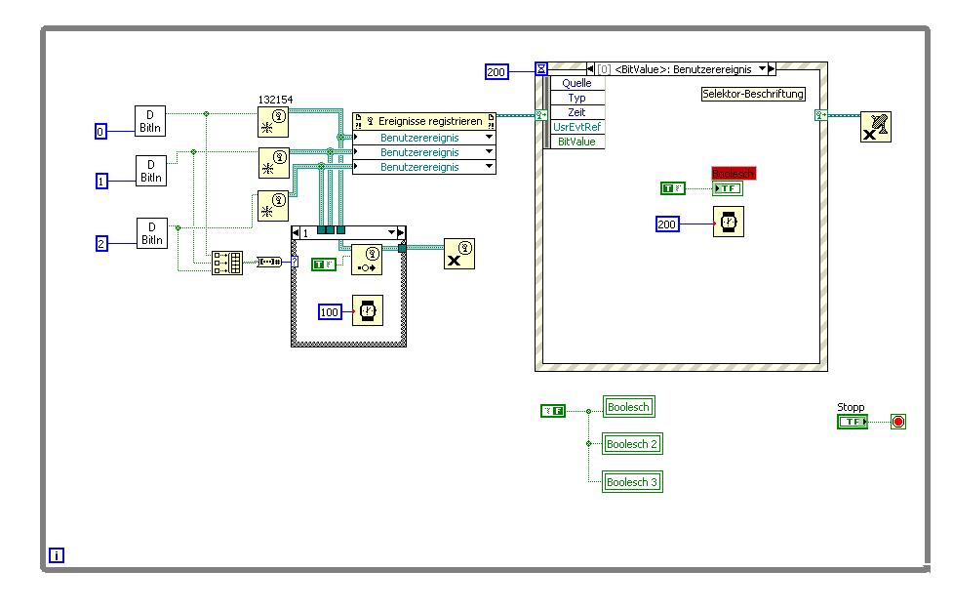Select the D BitIn subVI wired to constant 1

coord(151,171)
